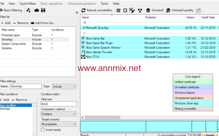
Task: Click Xbox TCUI app icon
Action: [83, 57]
